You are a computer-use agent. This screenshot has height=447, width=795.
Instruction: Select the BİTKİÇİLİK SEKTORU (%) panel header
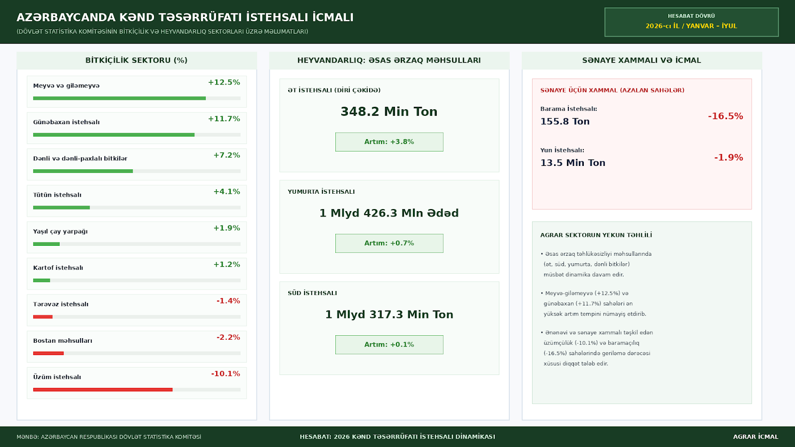[137, 60]
